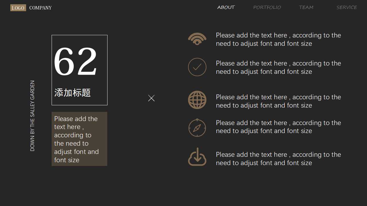
Task: Click the text next to the globe icon
Action: [278, 101]
